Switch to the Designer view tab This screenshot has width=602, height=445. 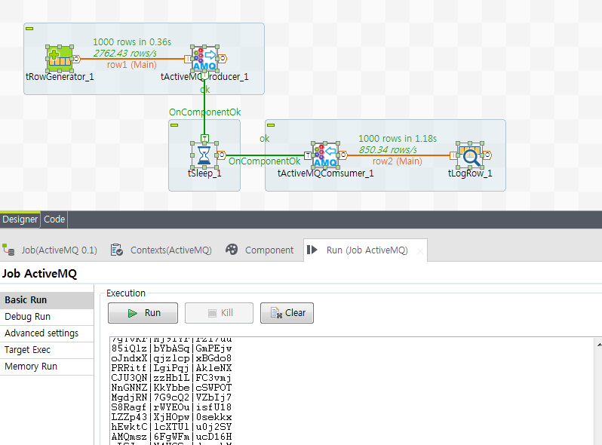pyautogui.click(x=20, y=219)
